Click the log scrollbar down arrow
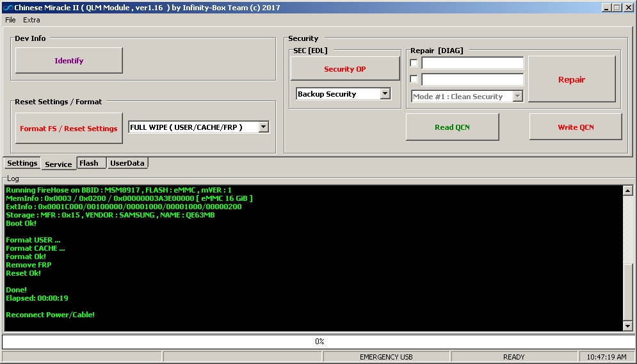This screenshot has height=364, width=637. [x=627, y=326]
